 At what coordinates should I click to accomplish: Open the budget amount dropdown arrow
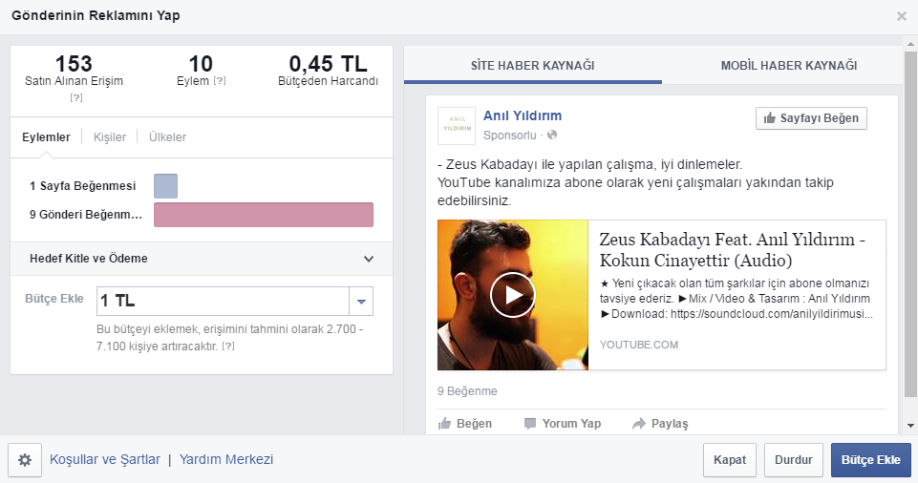coord(361,302)
